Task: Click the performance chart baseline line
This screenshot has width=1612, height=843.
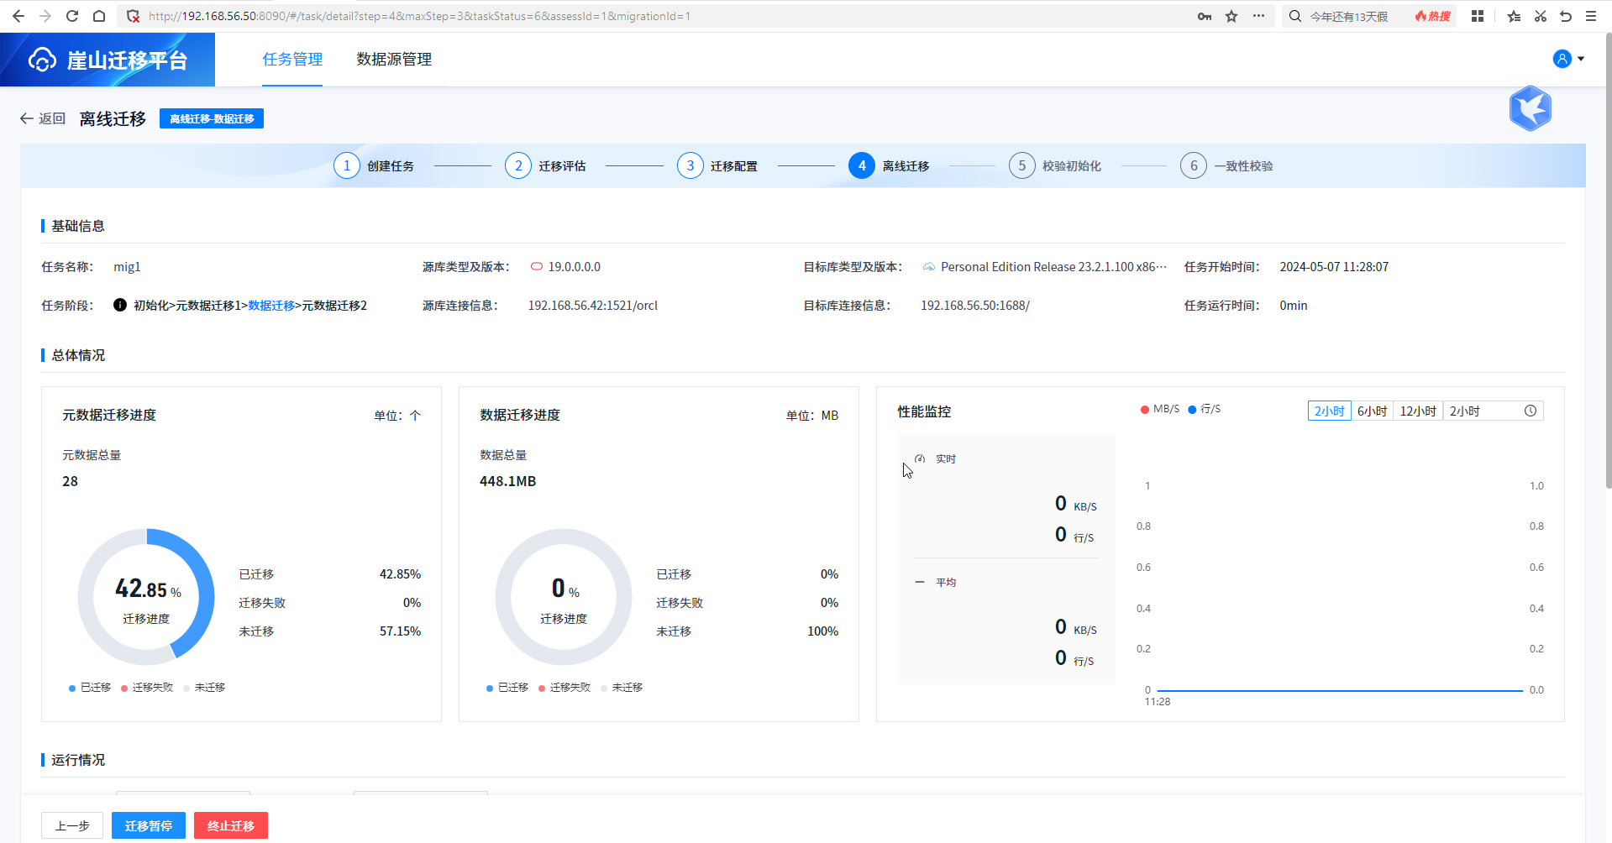Action: [x=1340, y=690]
